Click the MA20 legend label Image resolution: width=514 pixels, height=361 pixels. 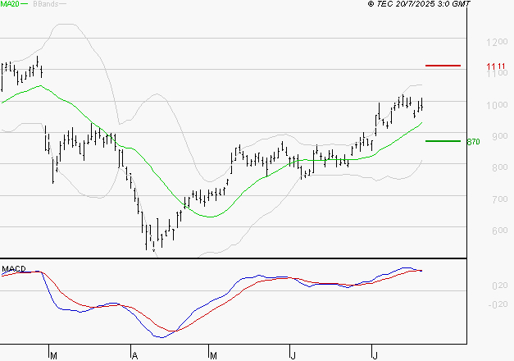pos(10,4)
